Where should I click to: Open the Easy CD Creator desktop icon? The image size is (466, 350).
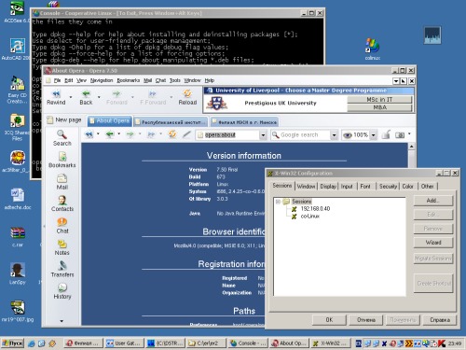click(17, 90)
